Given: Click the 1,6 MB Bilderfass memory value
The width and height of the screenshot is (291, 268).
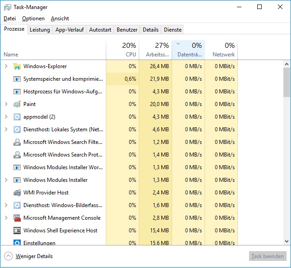Looking at the screenshot, I should [161, 205].
